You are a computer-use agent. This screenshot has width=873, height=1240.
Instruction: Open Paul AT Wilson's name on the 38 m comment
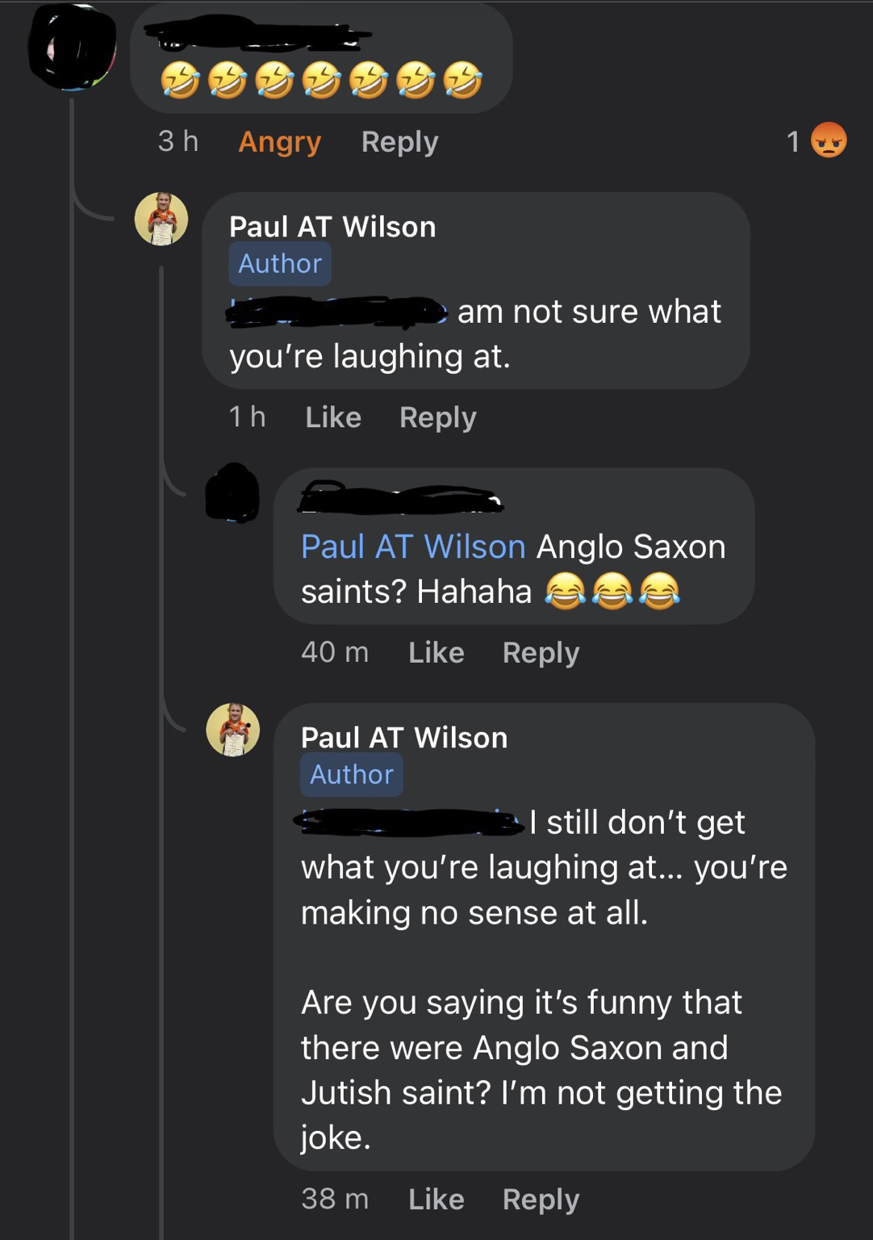404,738
